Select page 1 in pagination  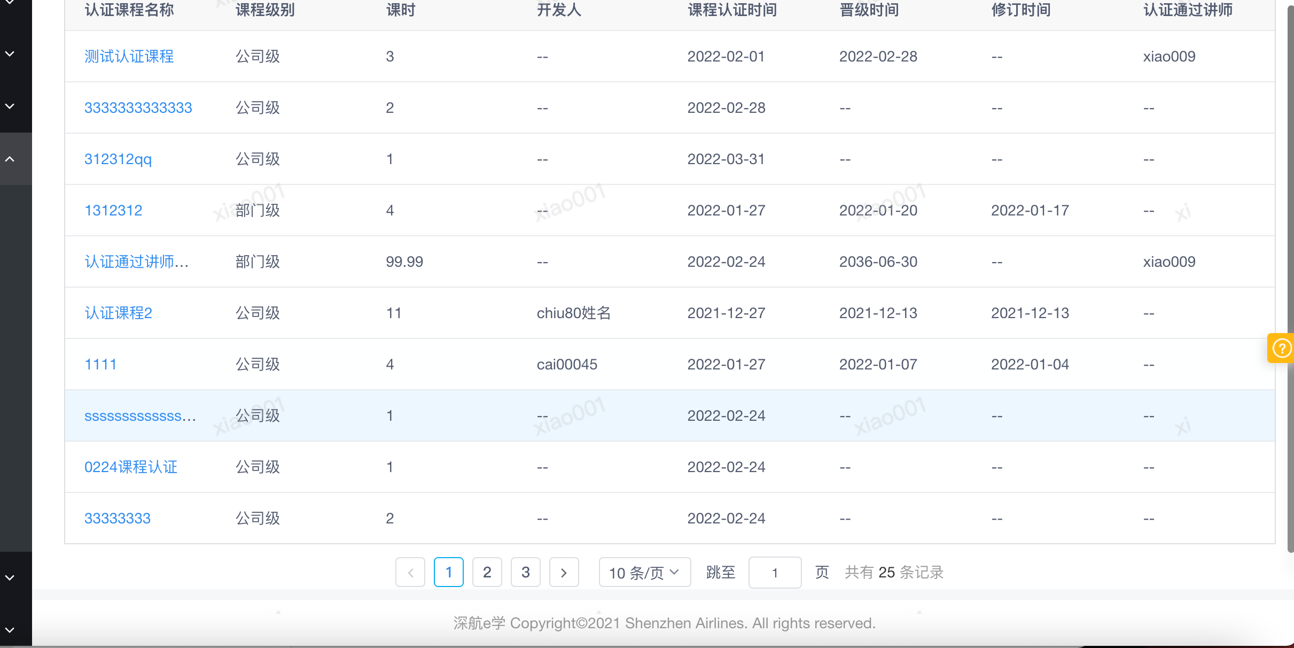point(448,573)
